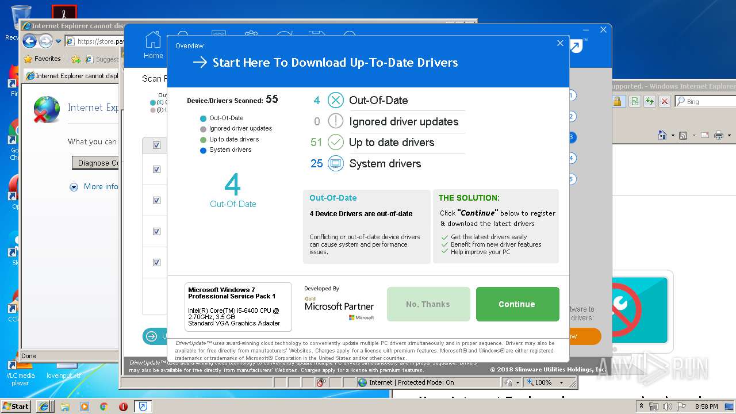736x414 pixels.
Task: Click Forward button in left Internet Explorer window
Action: 45,41
